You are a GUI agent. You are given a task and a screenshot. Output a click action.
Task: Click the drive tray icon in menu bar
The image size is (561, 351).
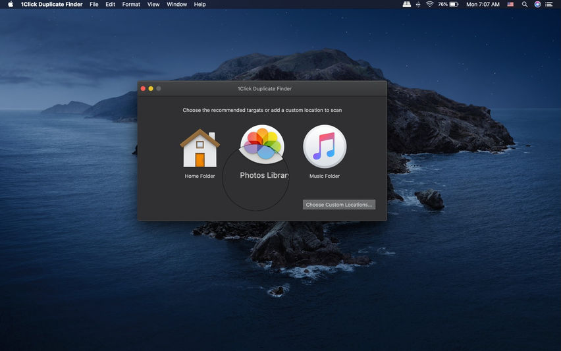[x=406, y=5]
